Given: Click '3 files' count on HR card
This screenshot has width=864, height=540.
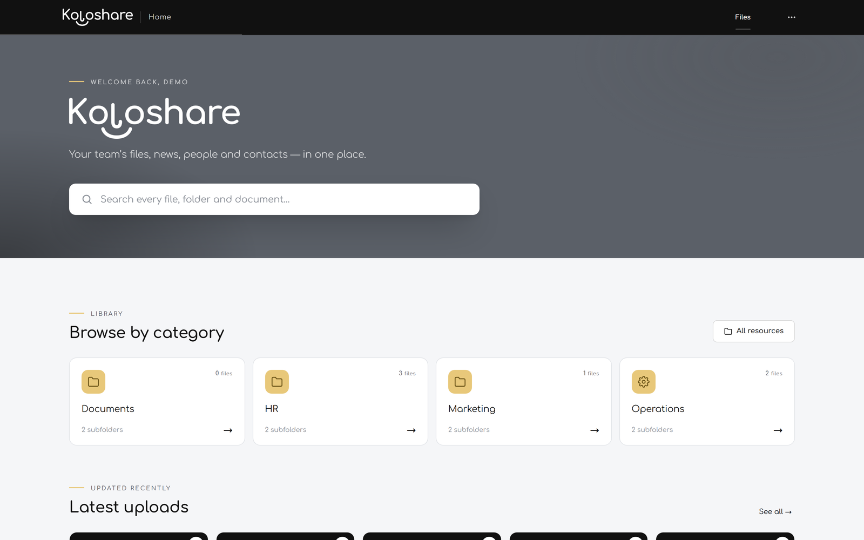Looking at the screenshot, I should (407, 373).
